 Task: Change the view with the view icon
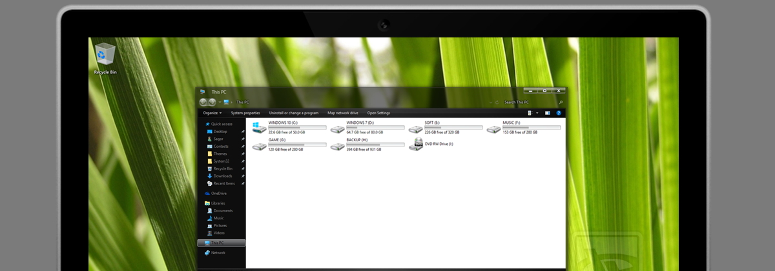[x=530, y=113]
